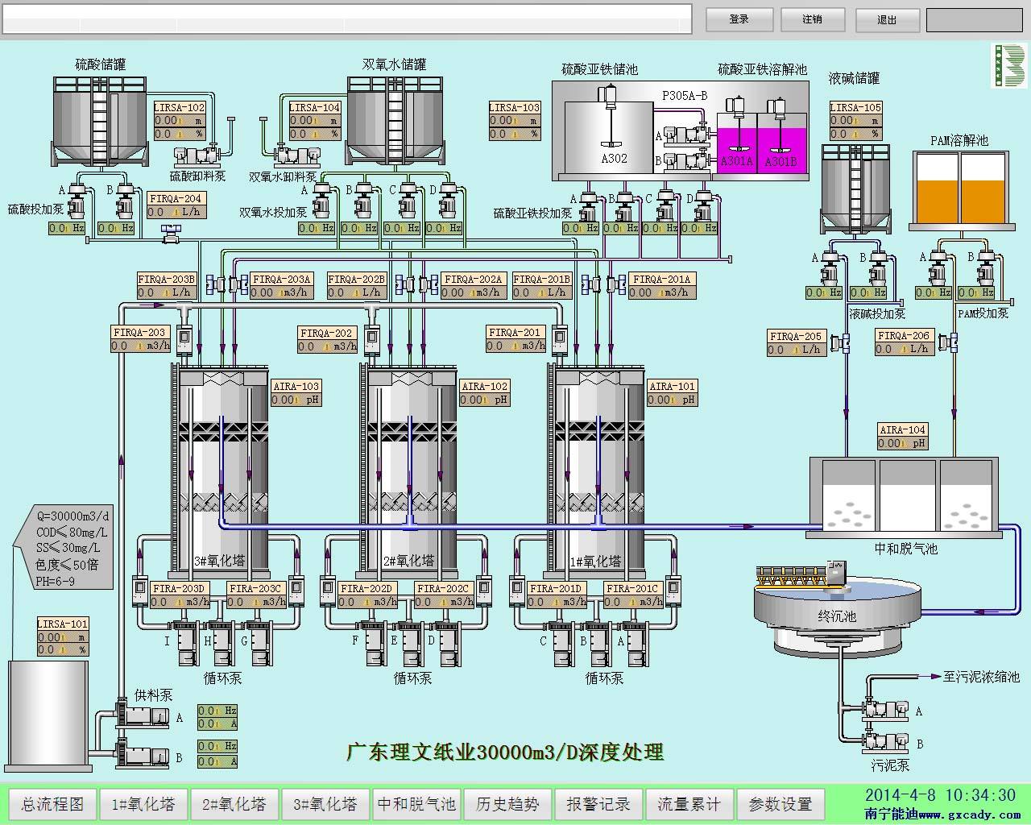The width and height of the screenshot is (1031, 825).
Task: Click the FIRQA-201A flow readout
Action: pyautogui.click(x=663, y=286)
